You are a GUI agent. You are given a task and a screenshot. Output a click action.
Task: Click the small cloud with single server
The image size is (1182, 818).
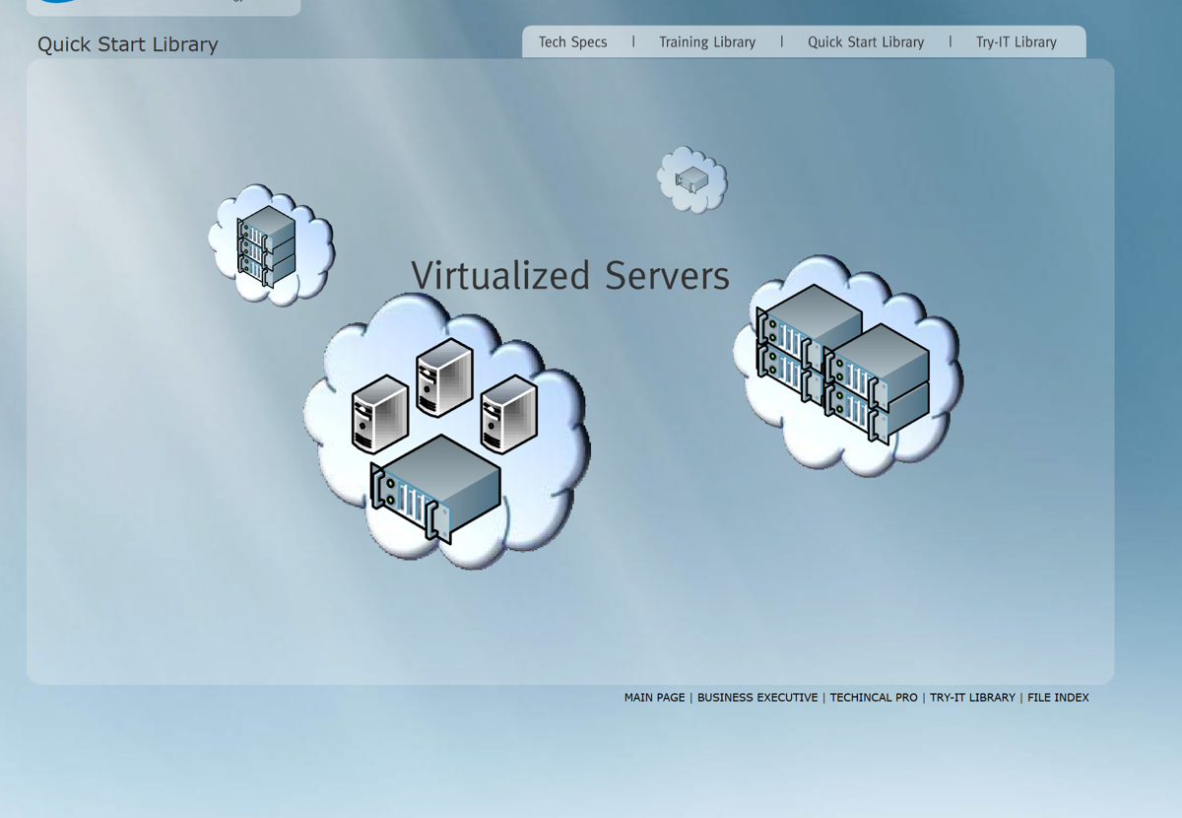coord(692,179)
